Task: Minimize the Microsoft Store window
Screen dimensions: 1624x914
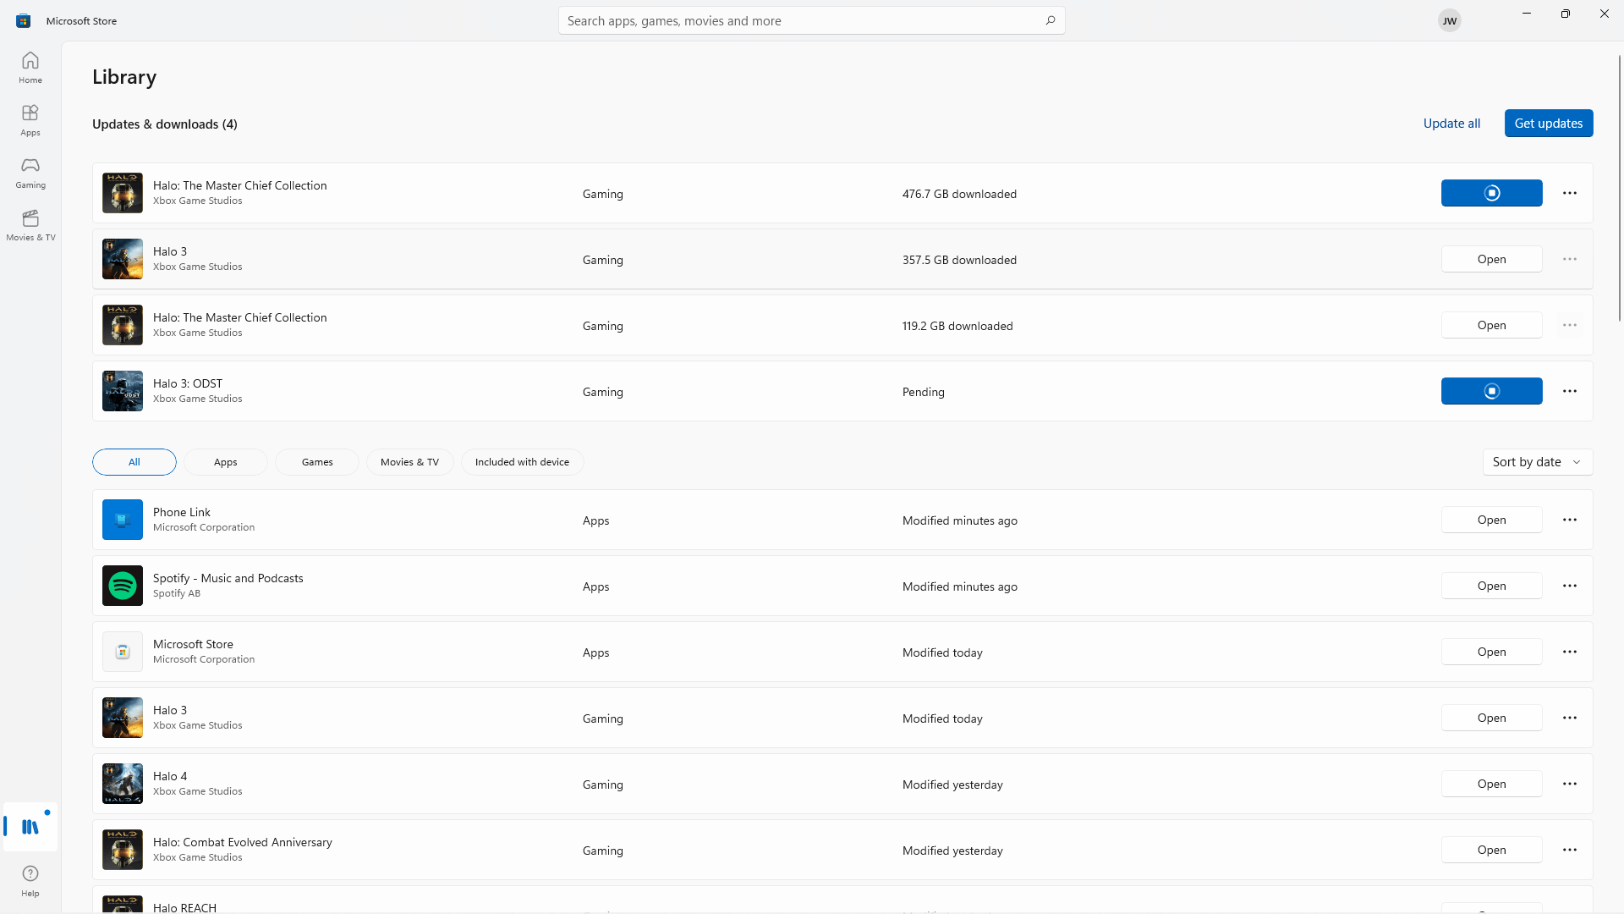Action: pos(1527,14)
